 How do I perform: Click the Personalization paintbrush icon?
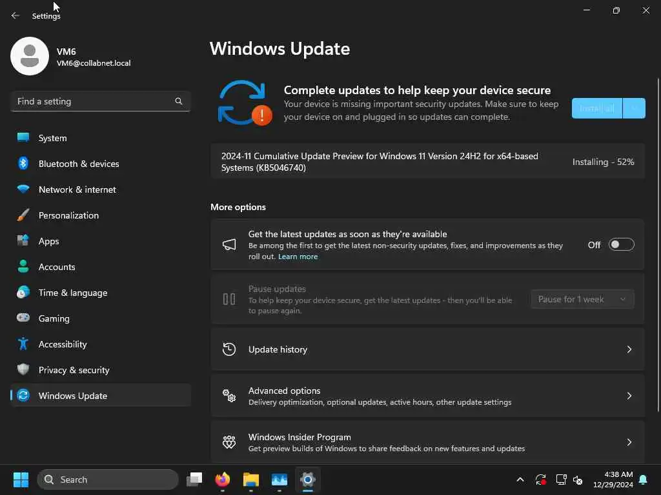tap(23, 215)
